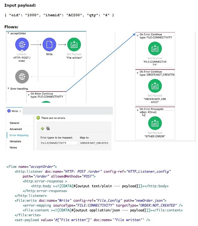Click the FILE:CONNECTIVITY error type field
Viewport: 198px width, 226px height.
[x=59, y=143]
